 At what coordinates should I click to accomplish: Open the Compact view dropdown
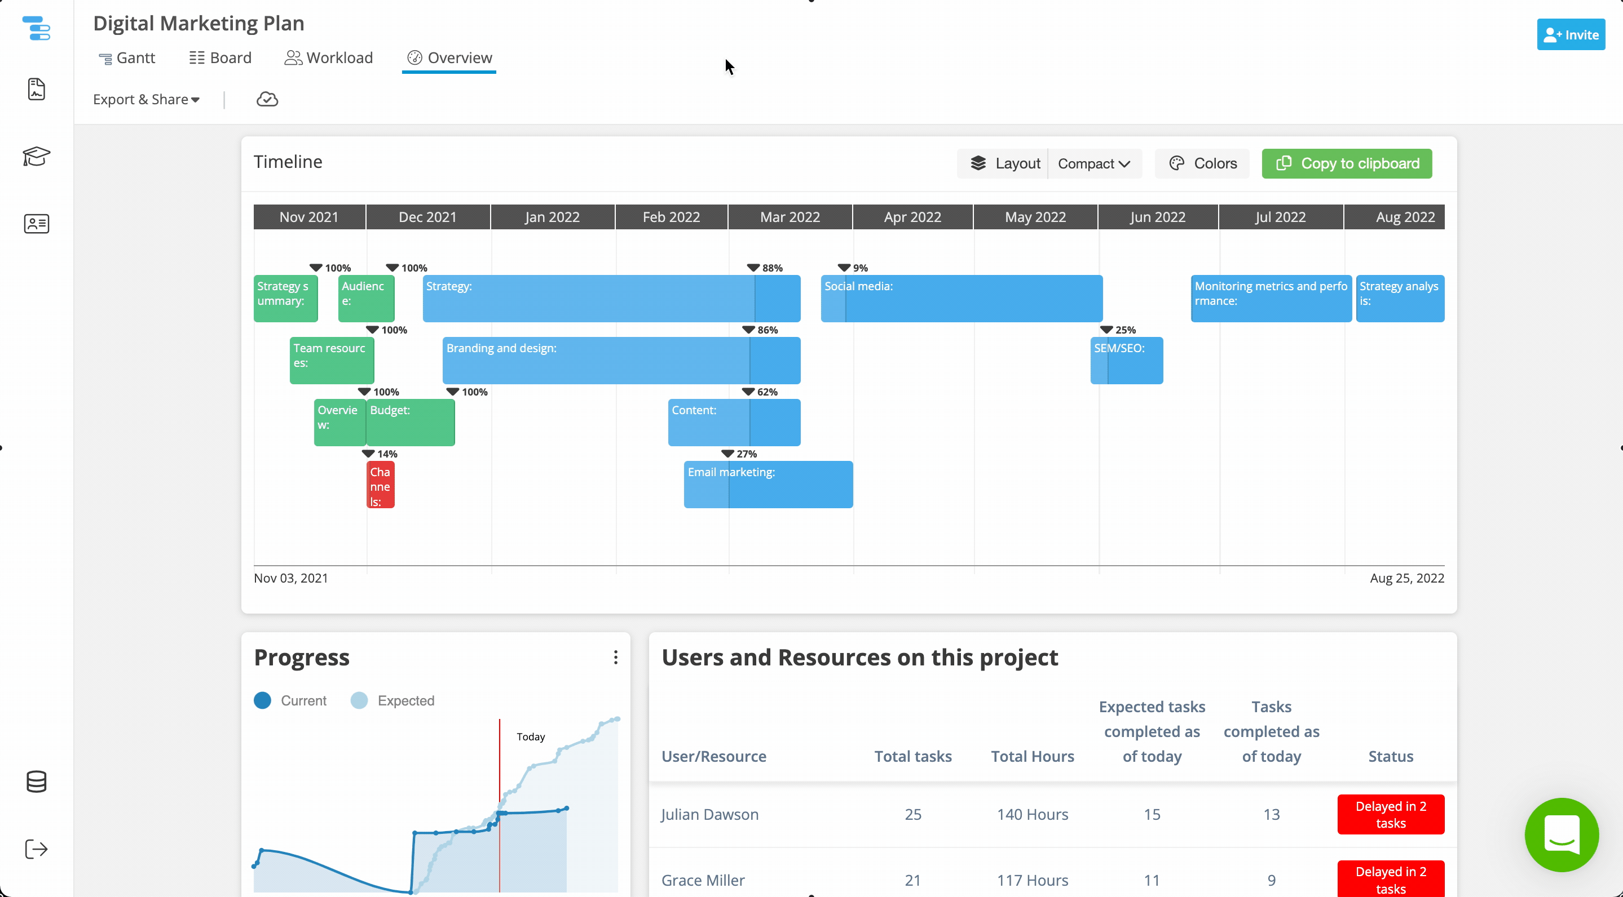tap(1094, 163)
